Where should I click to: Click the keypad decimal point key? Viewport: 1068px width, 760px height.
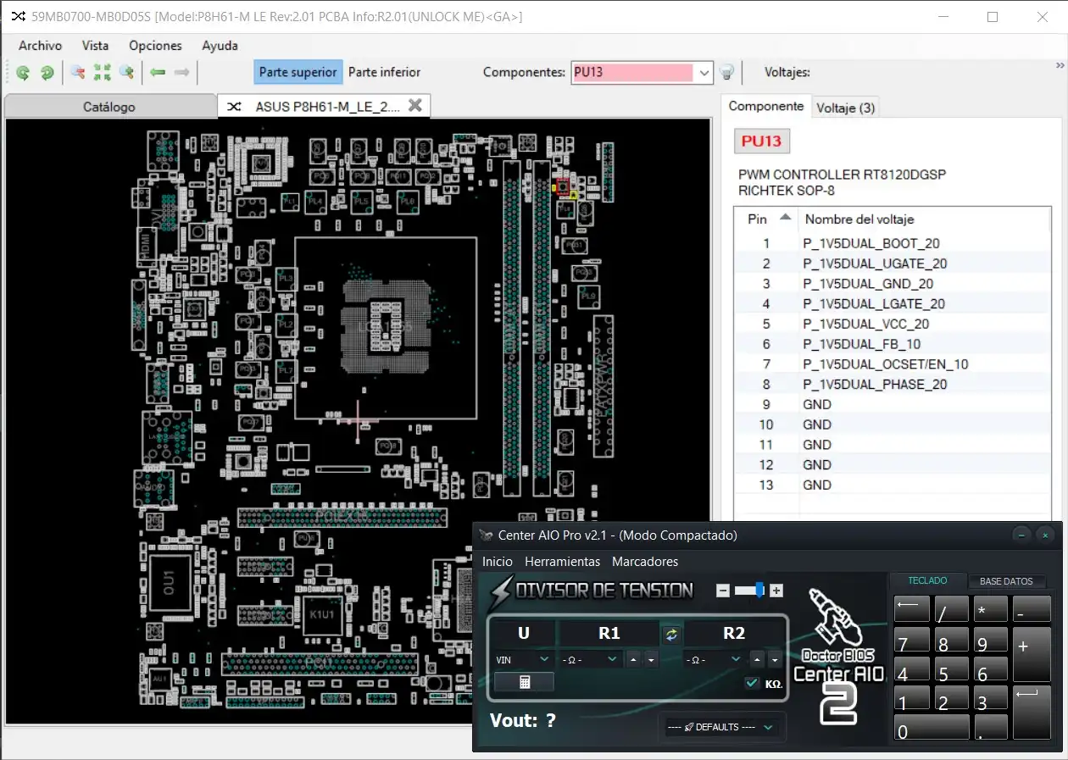point(990,726)
